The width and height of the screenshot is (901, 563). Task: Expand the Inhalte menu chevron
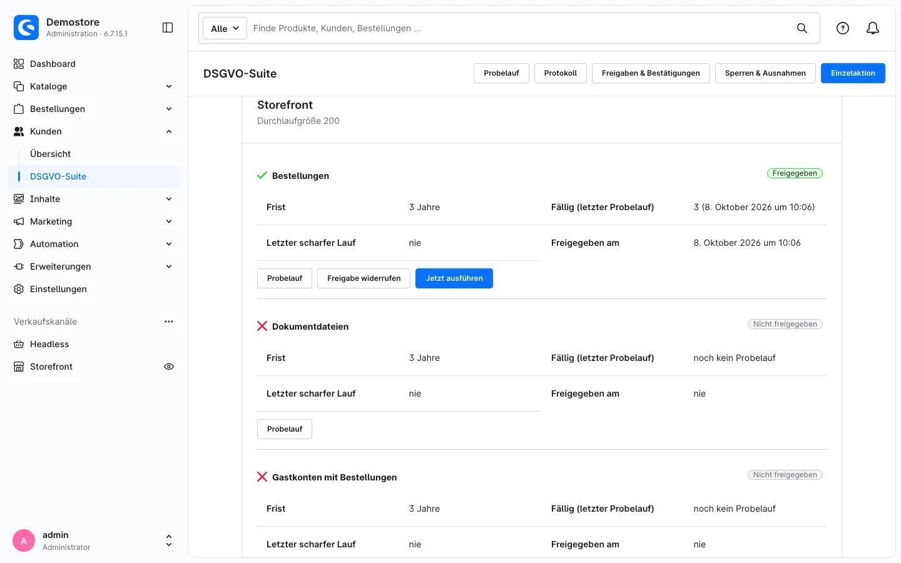click(169, 199)
